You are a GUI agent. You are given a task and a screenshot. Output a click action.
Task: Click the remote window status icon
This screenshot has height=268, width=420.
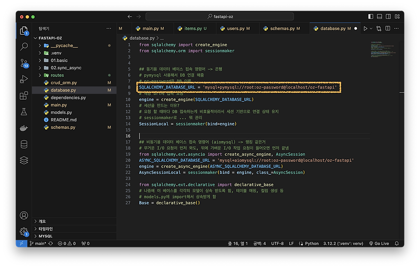click(x=22, y=243)
